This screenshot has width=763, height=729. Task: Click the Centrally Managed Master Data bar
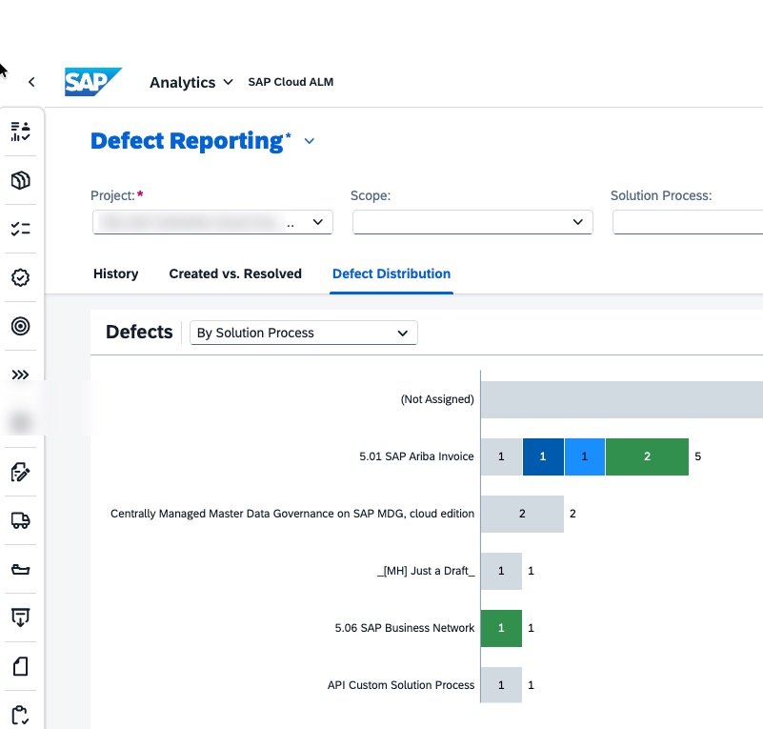[x=522, y=514]
